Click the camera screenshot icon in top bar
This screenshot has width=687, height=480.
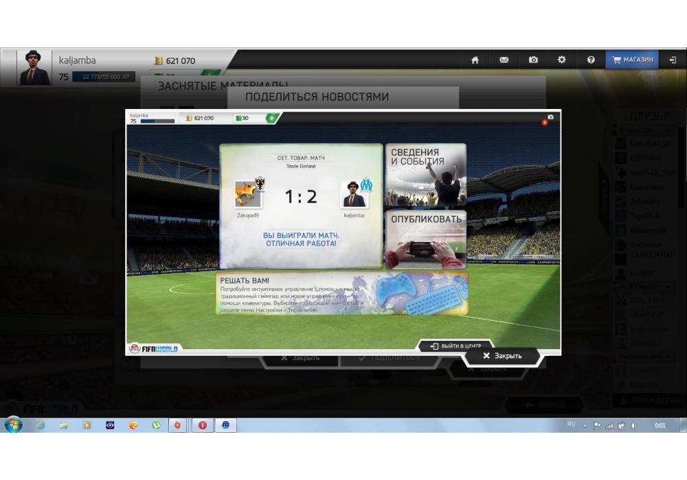533,60
